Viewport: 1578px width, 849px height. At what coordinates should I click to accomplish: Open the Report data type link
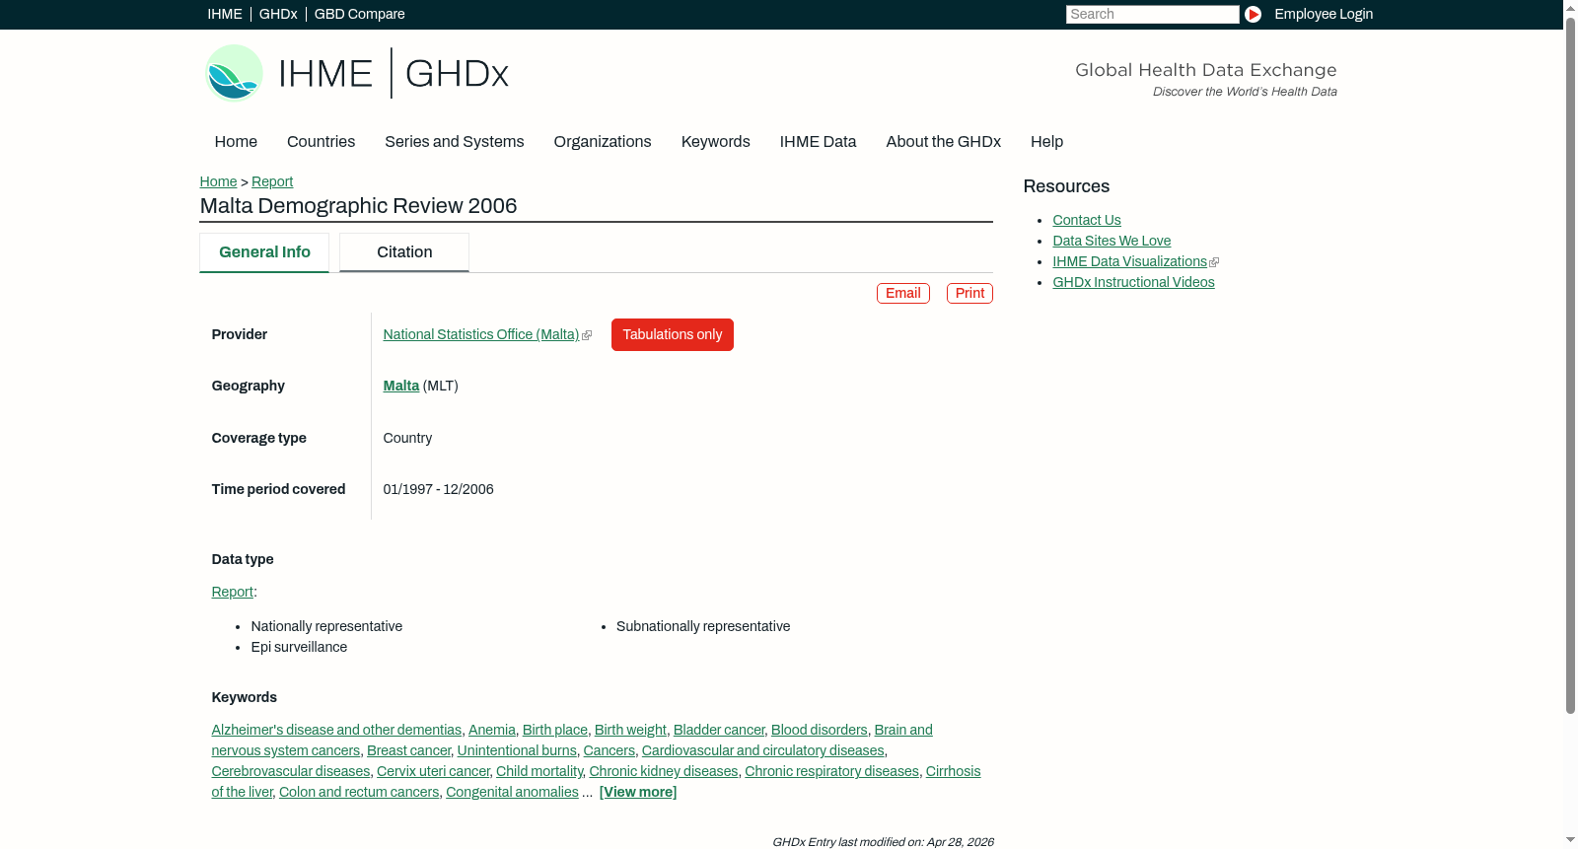point(233,592)
